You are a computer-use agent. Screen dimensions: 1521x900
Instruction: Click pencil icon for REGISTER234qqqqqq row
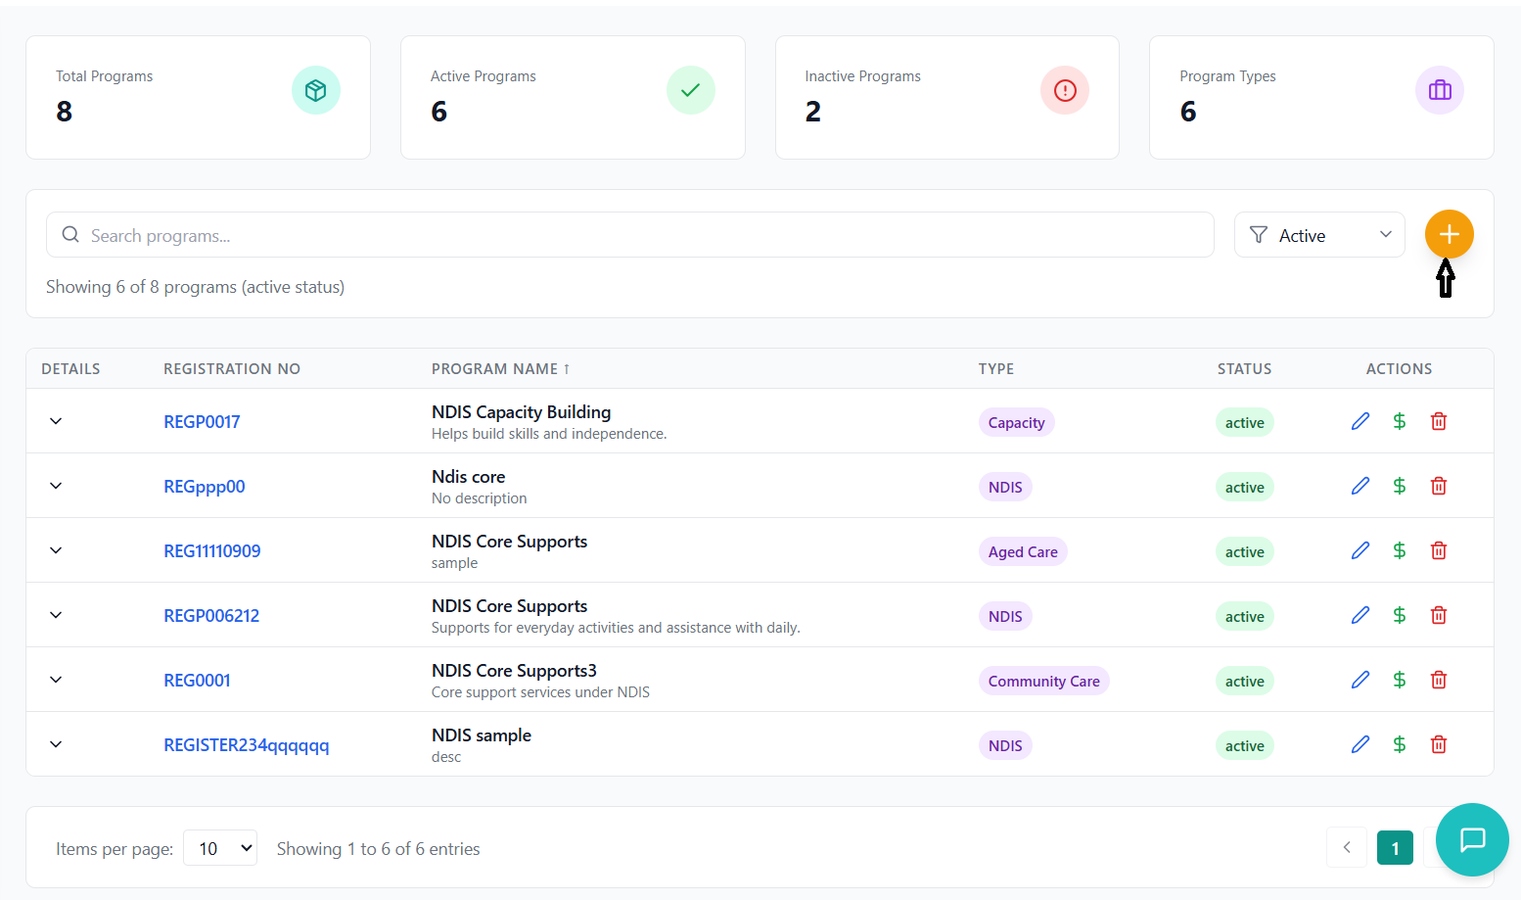[1360, 744]
